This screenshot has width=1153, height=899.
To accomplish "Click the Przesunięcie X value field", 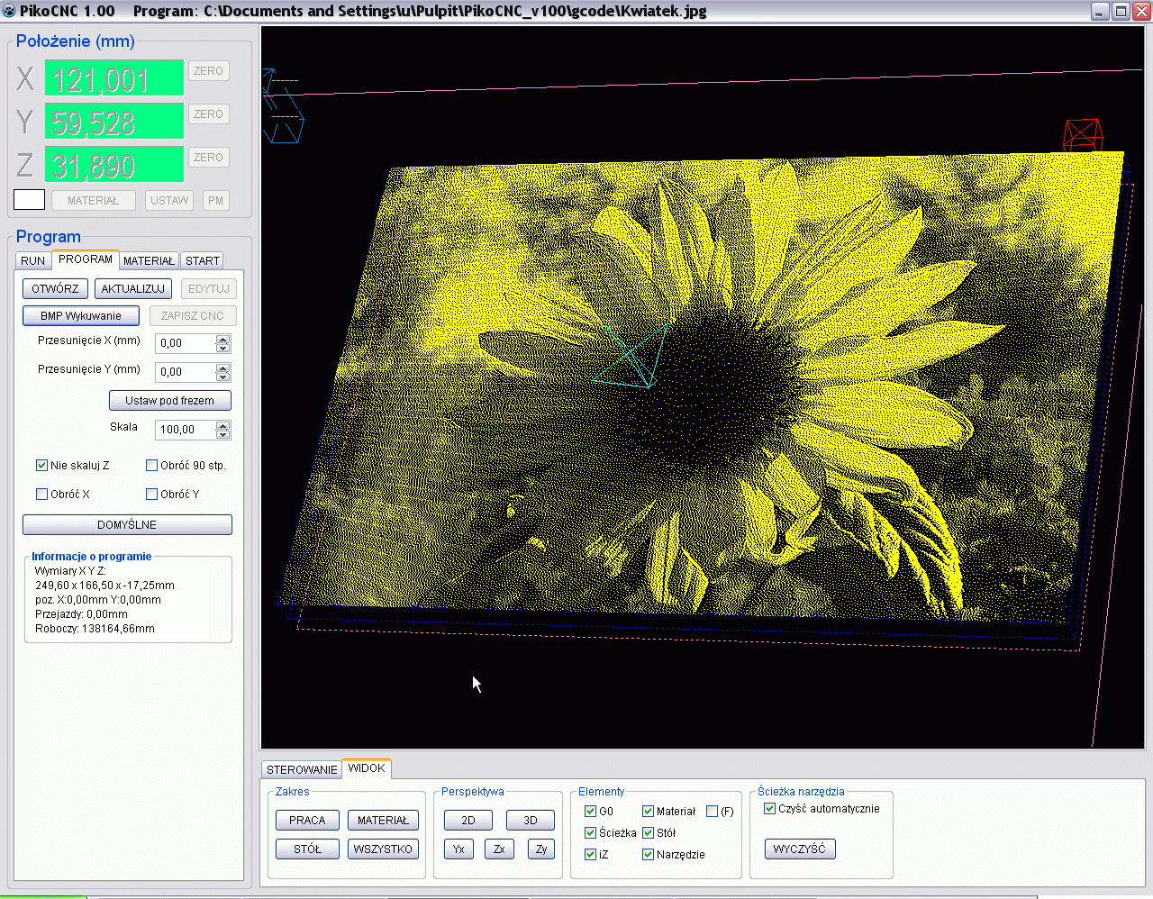I will click(186, 343).
